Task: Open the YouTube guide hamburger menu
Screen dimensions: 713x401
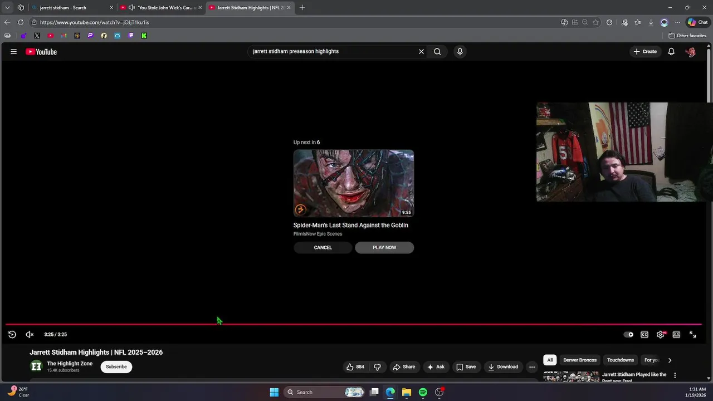Action: point(13,52)
